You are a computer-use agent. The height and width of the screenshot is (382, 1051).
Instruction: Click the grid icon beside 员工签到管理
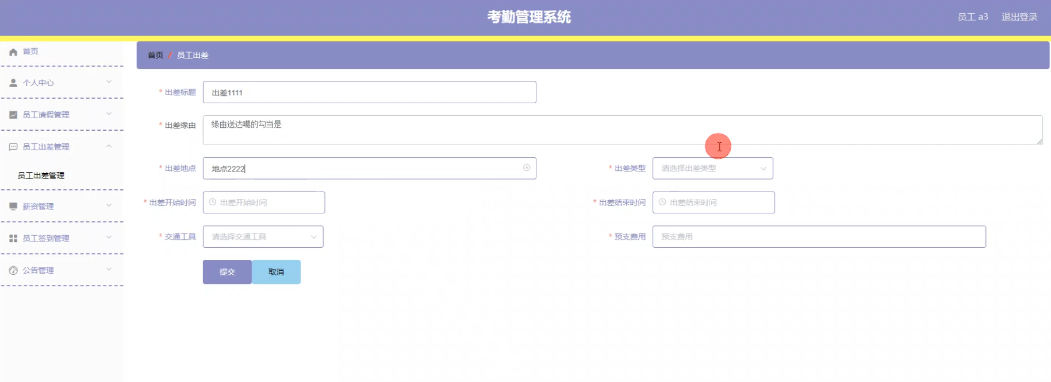(x=13, y=238)
